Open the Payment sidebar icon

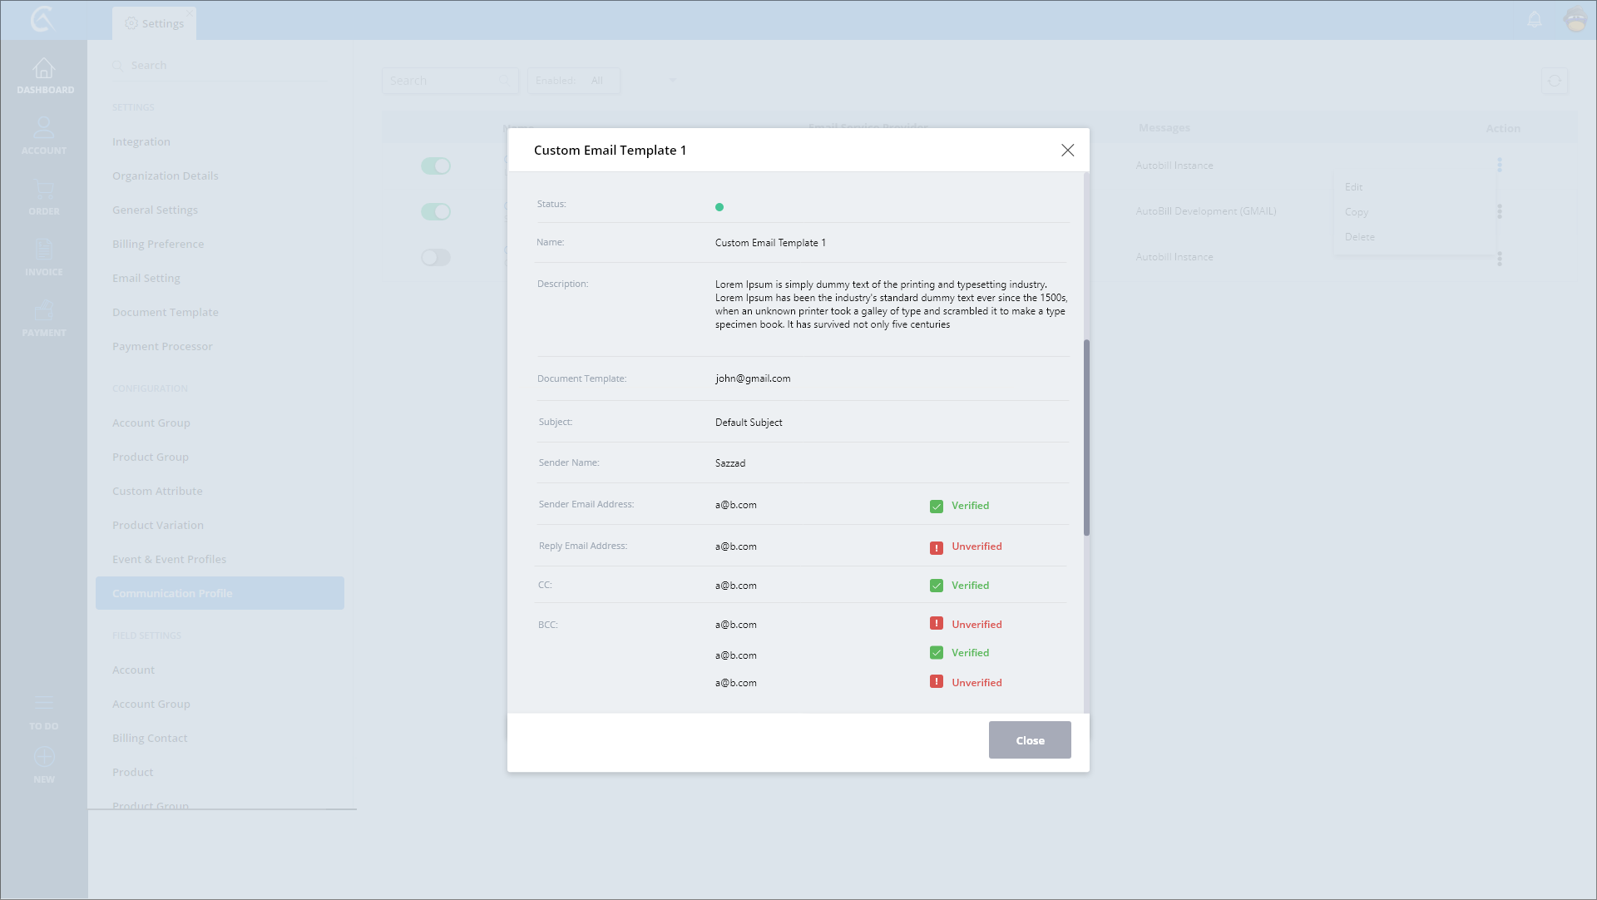[x=44, y=311]
